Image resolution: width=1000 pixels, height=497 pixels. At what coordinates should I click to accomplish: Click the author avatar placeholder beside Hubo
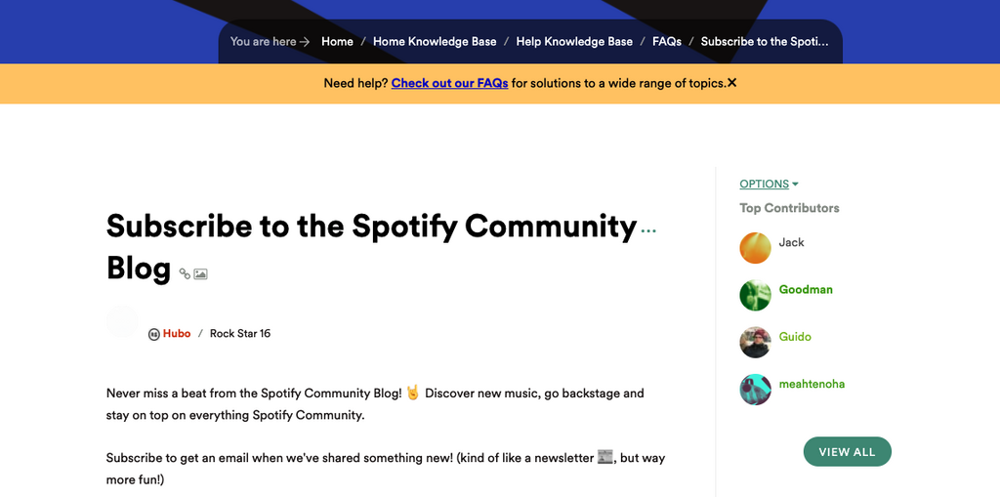coord(123,322)
